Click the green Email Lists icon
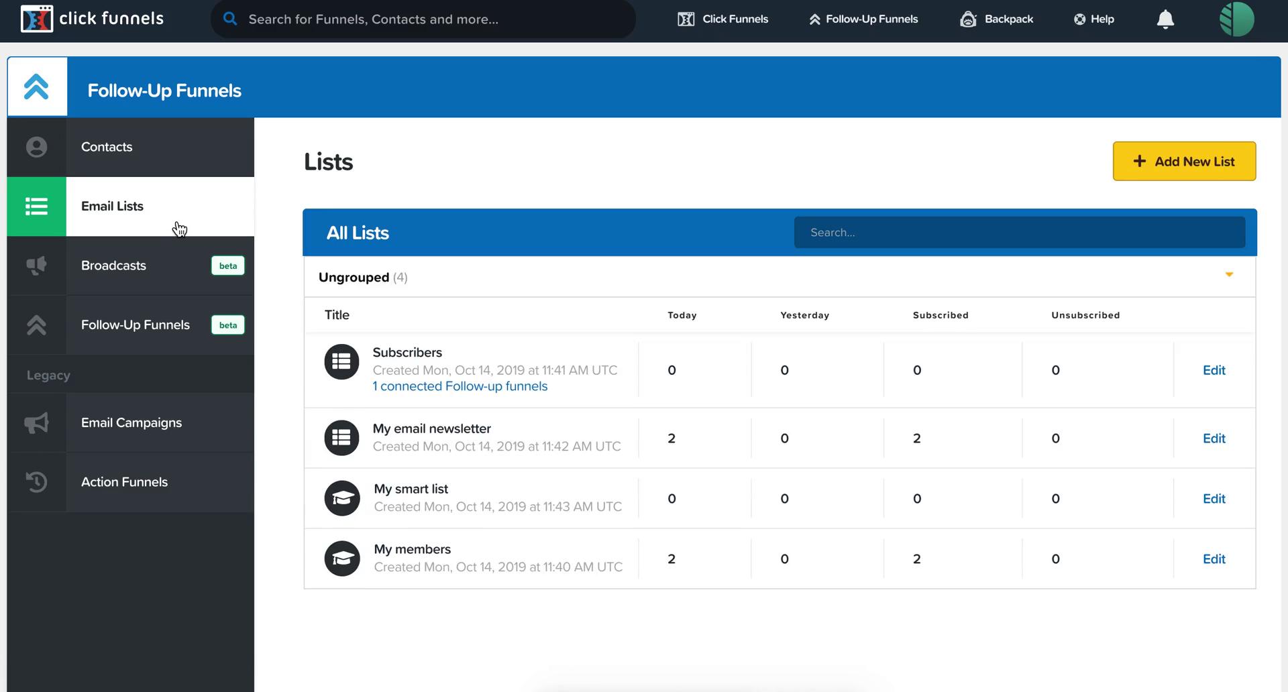Image resolution: width=1288 pixels, height=692 pixels. tap(36, 207)
